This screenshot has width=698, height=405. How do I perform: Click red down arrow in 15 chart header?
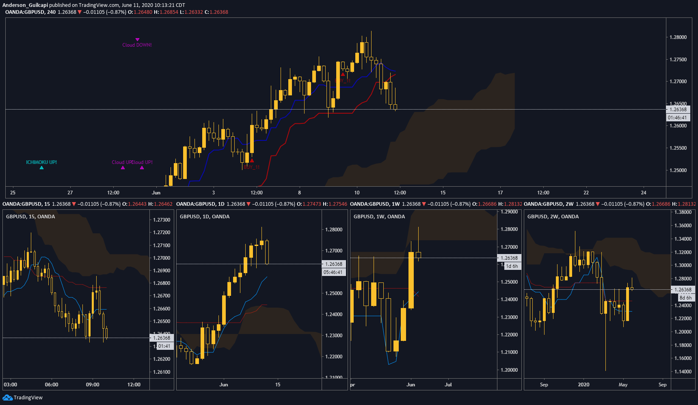(74, 204)
